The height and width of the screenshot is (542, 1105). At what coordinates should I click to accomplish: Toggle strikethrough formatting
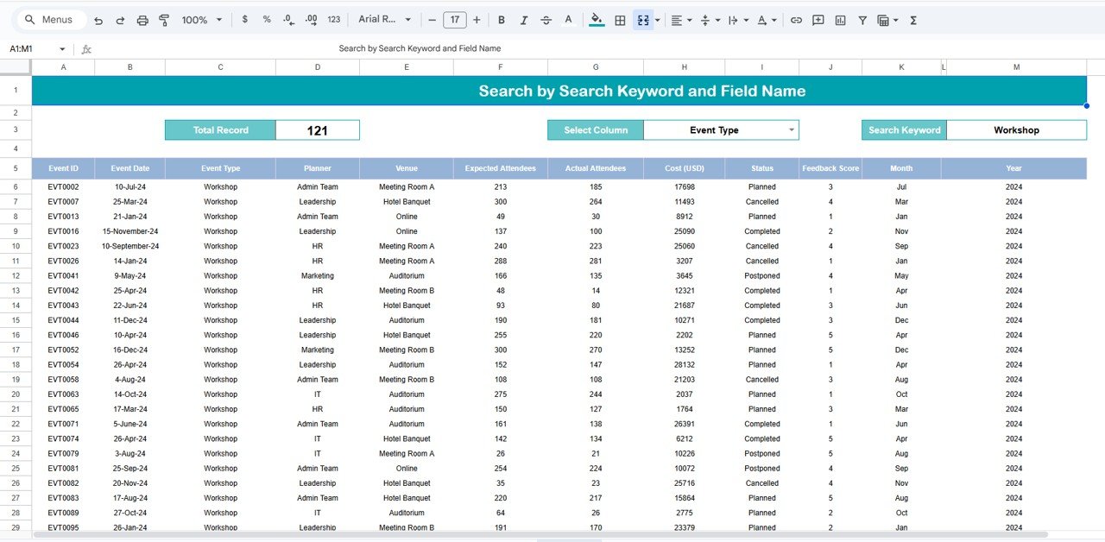tap(546, 19)
